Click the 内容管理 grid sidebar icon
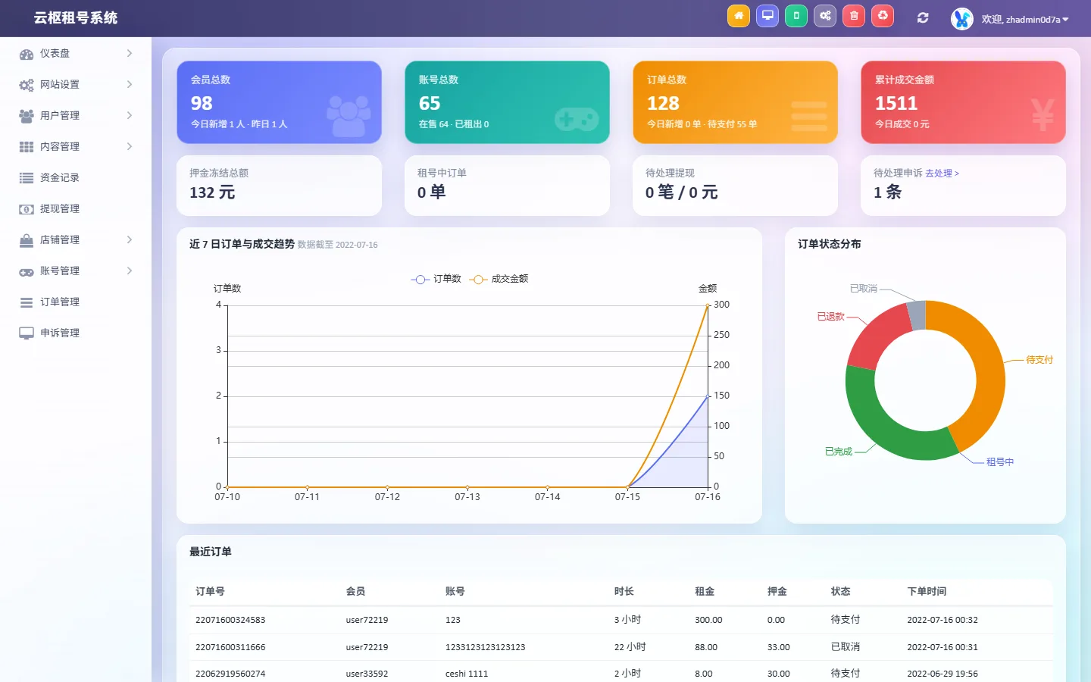Image resolution: width=1091 pixels, height=682 pixels. click(x=27, y=147)
